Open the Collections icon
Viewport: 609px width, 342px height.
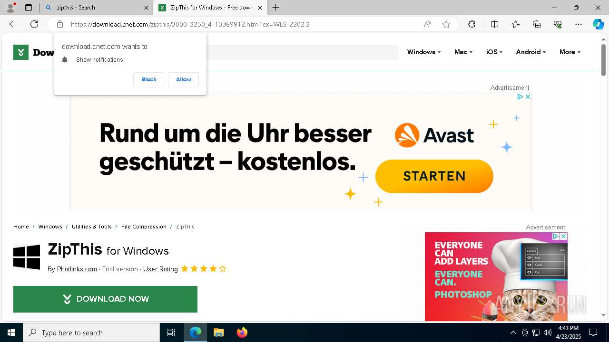pyautogui.click(x=537, y=24)
